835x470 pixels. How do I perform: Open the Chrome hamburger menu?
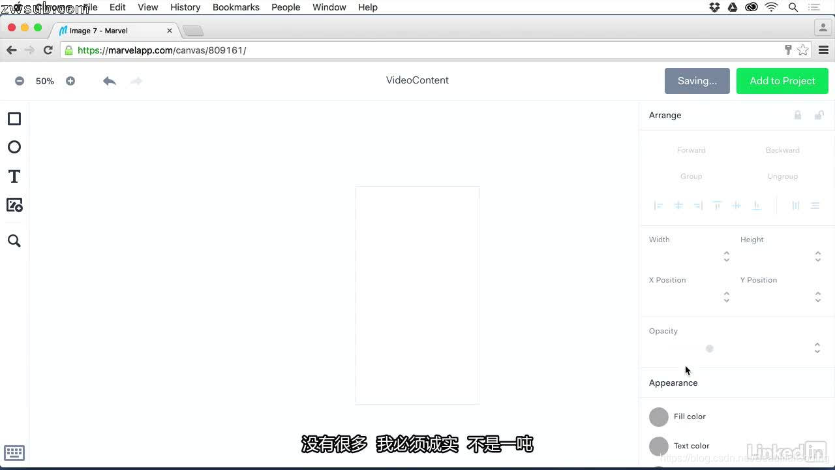(x=823, y=50)
